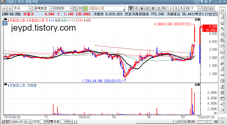Click the left-right arrows navigation button

(x=4, y=8)
